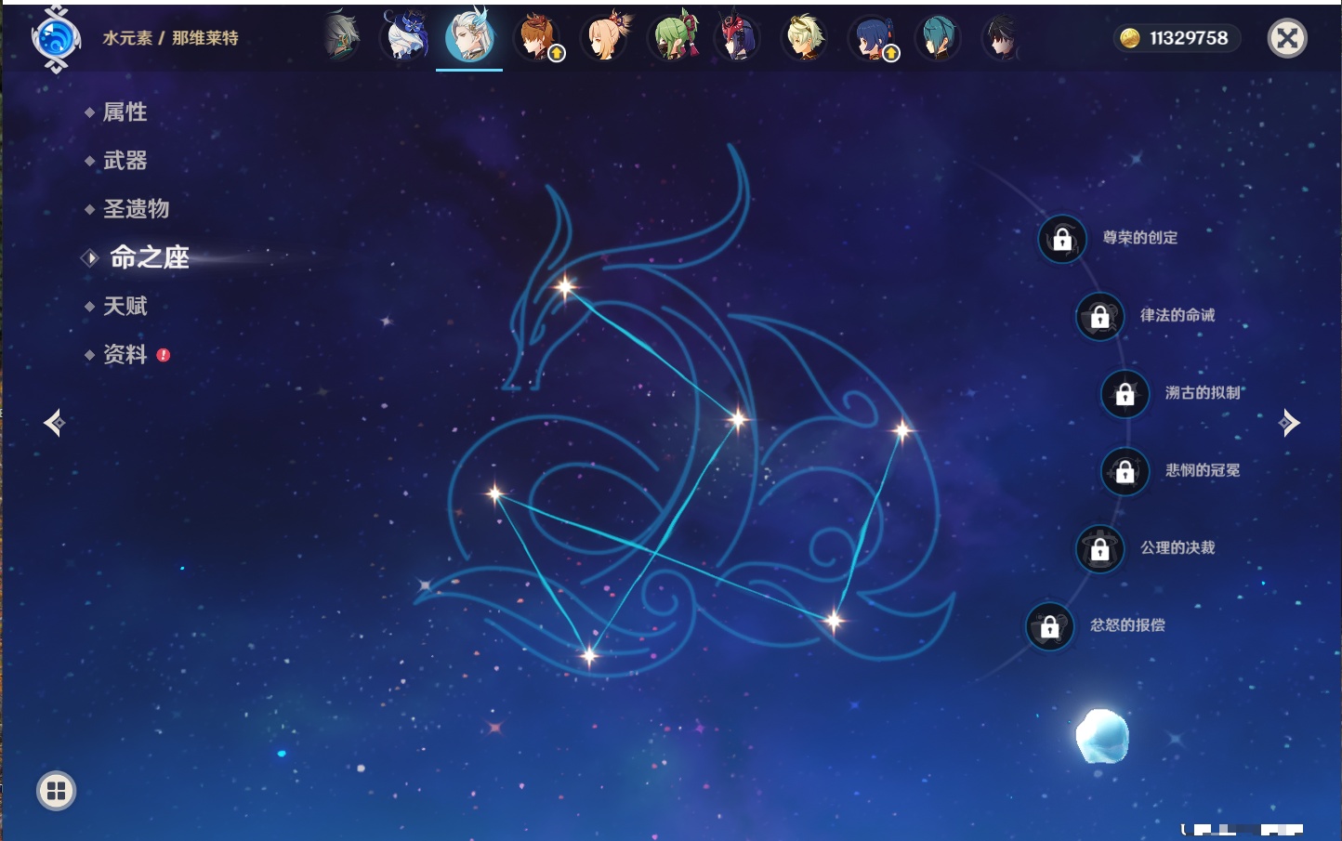Close the character screen with X
1342x841 pixels.
(x=1287, y=38)
